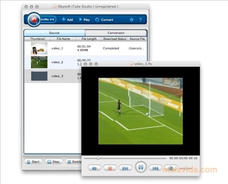228x184 pixels.
Task: Click the Play button in toolbar
Action: coord(84,19)
